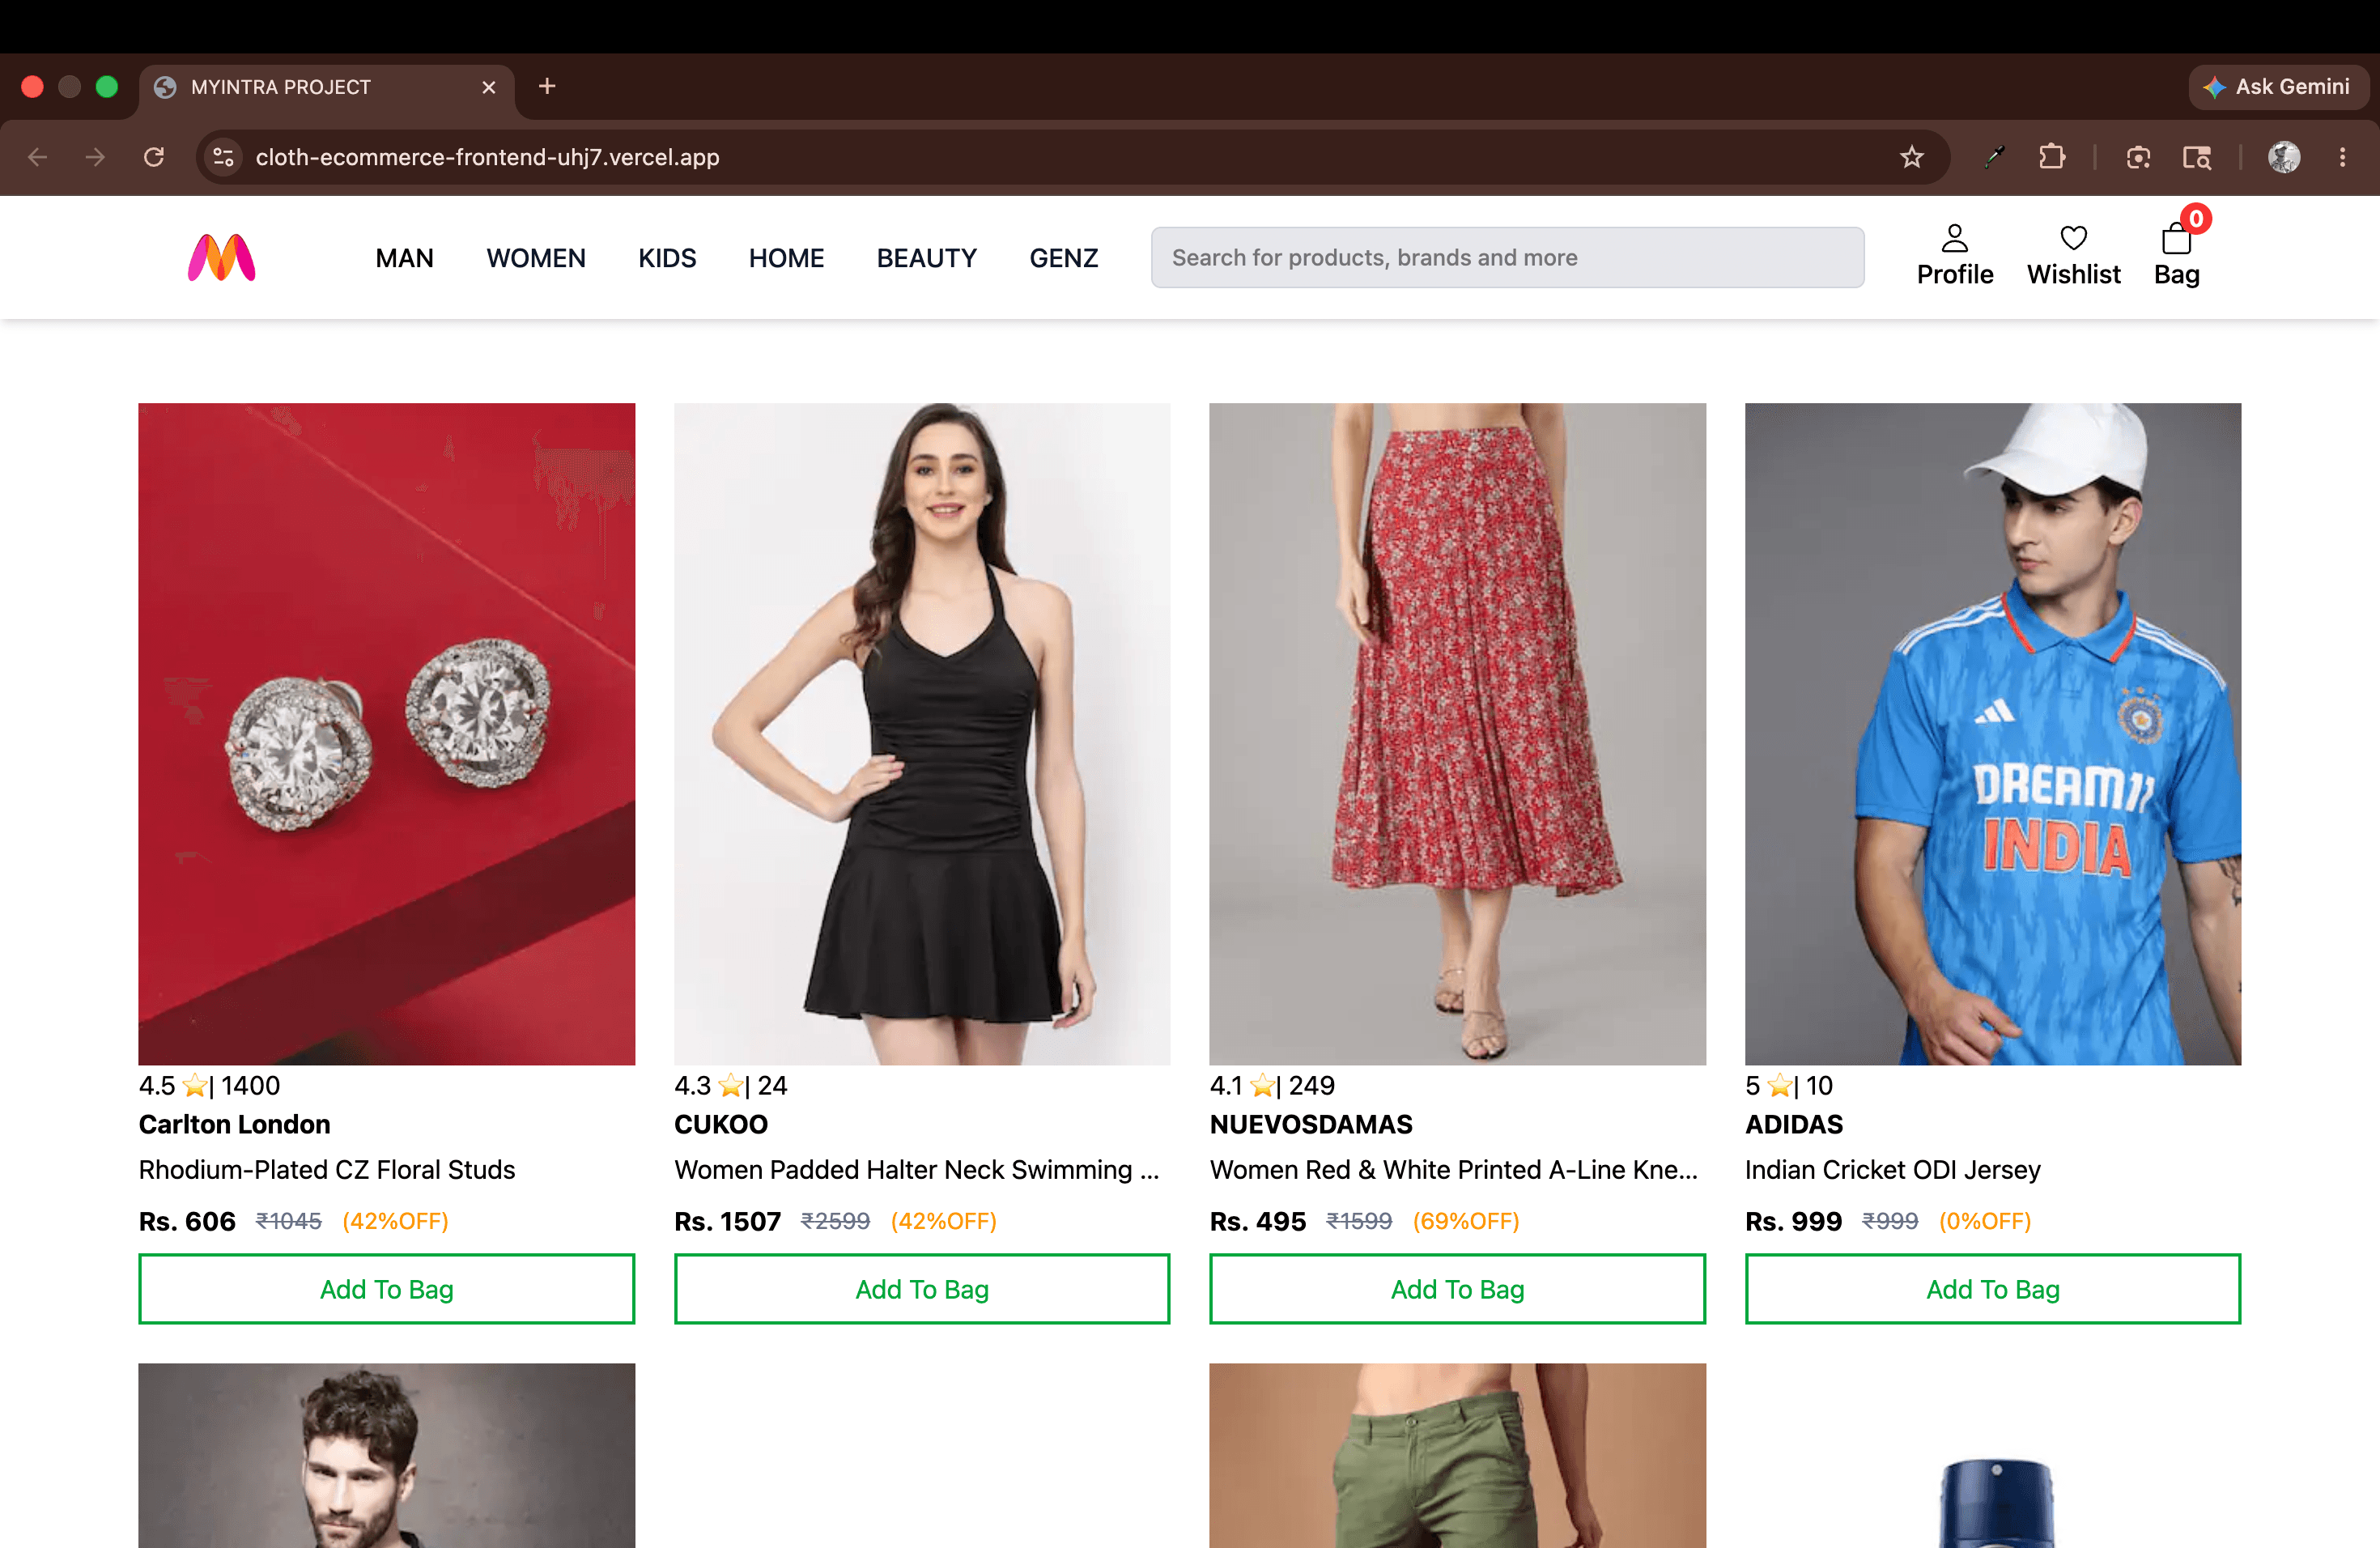Click the Rs. 495 price text
The width and height of the screenshot is (2380, 1548).
click(1257, 1221)
